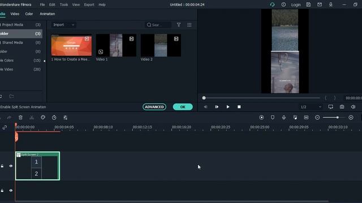Open the Export menu
The height and width of the screenshot is (203, 362).
click(x=89, y=5)
